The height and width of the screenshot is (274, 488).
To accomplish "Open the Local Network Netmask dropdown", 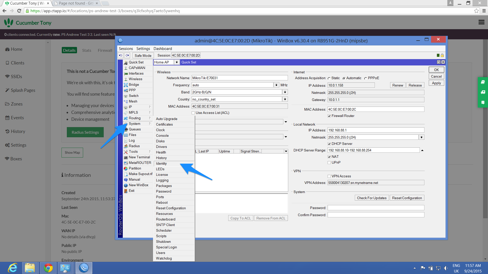I will [x=421, y=137].
